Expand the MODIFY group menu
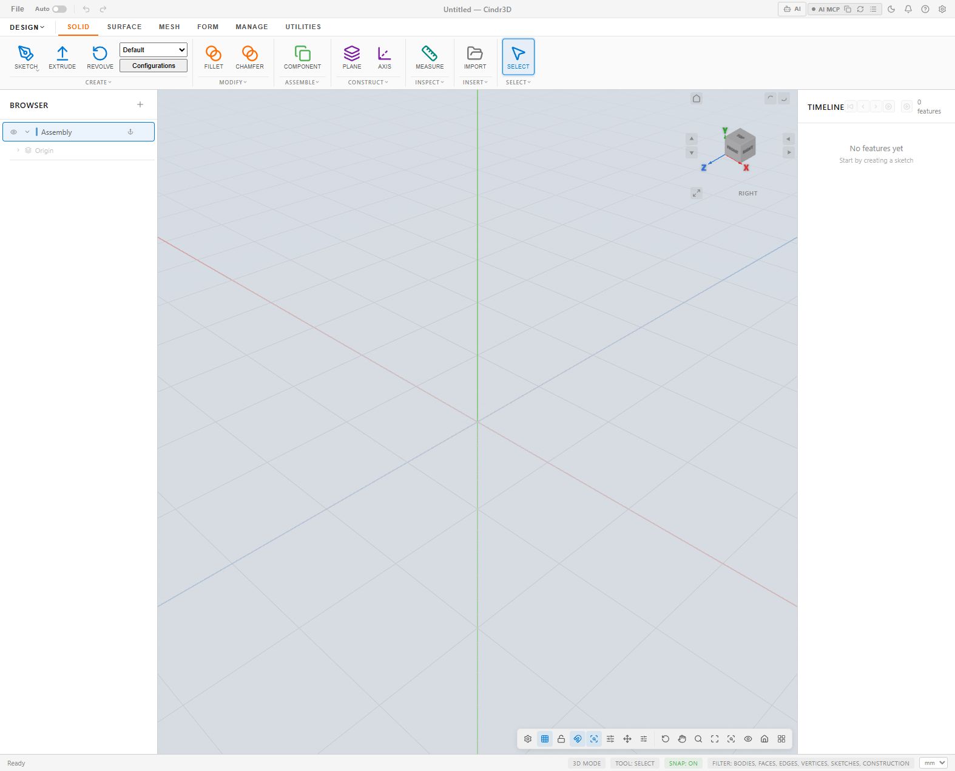Screen dimensions: 955x771 pos(233,82)
